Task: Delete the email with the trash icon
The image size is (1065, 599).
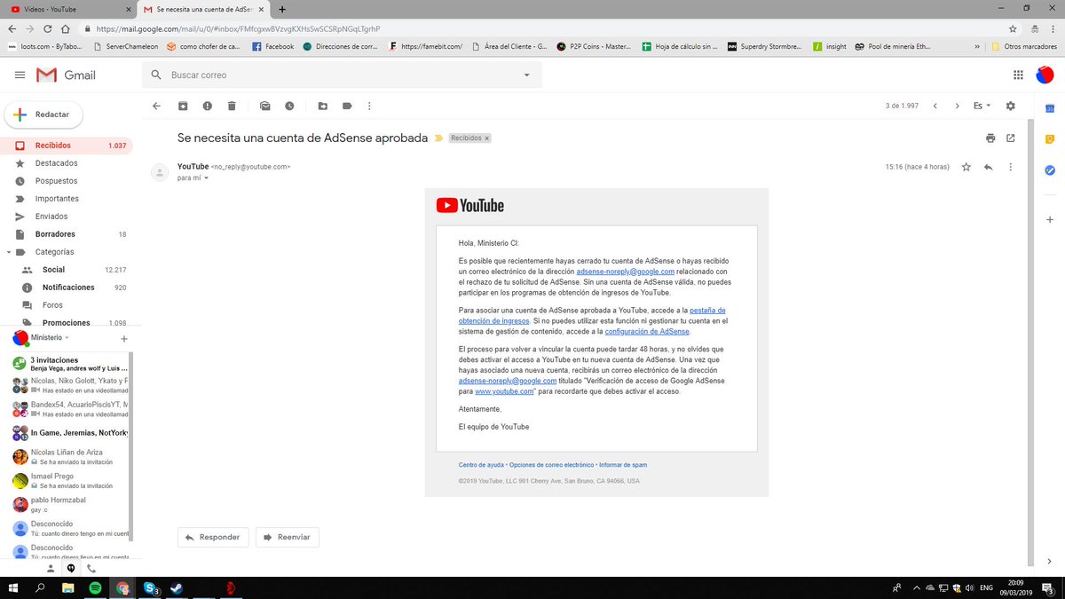Action: pyautogui.click(x=232, y=106)
